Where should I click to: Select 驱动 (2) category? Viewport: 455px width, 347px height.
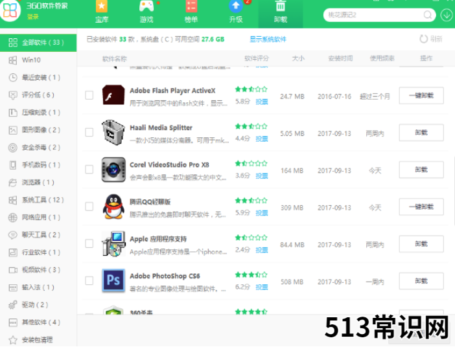[x=38, y=305]
